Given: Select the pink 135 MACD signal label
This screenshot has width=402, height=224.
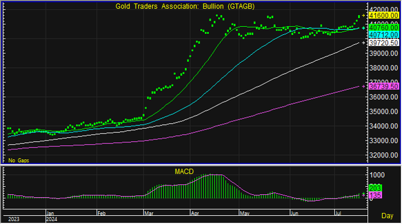Looking at the screenshot, I should (x=375, y=195).
